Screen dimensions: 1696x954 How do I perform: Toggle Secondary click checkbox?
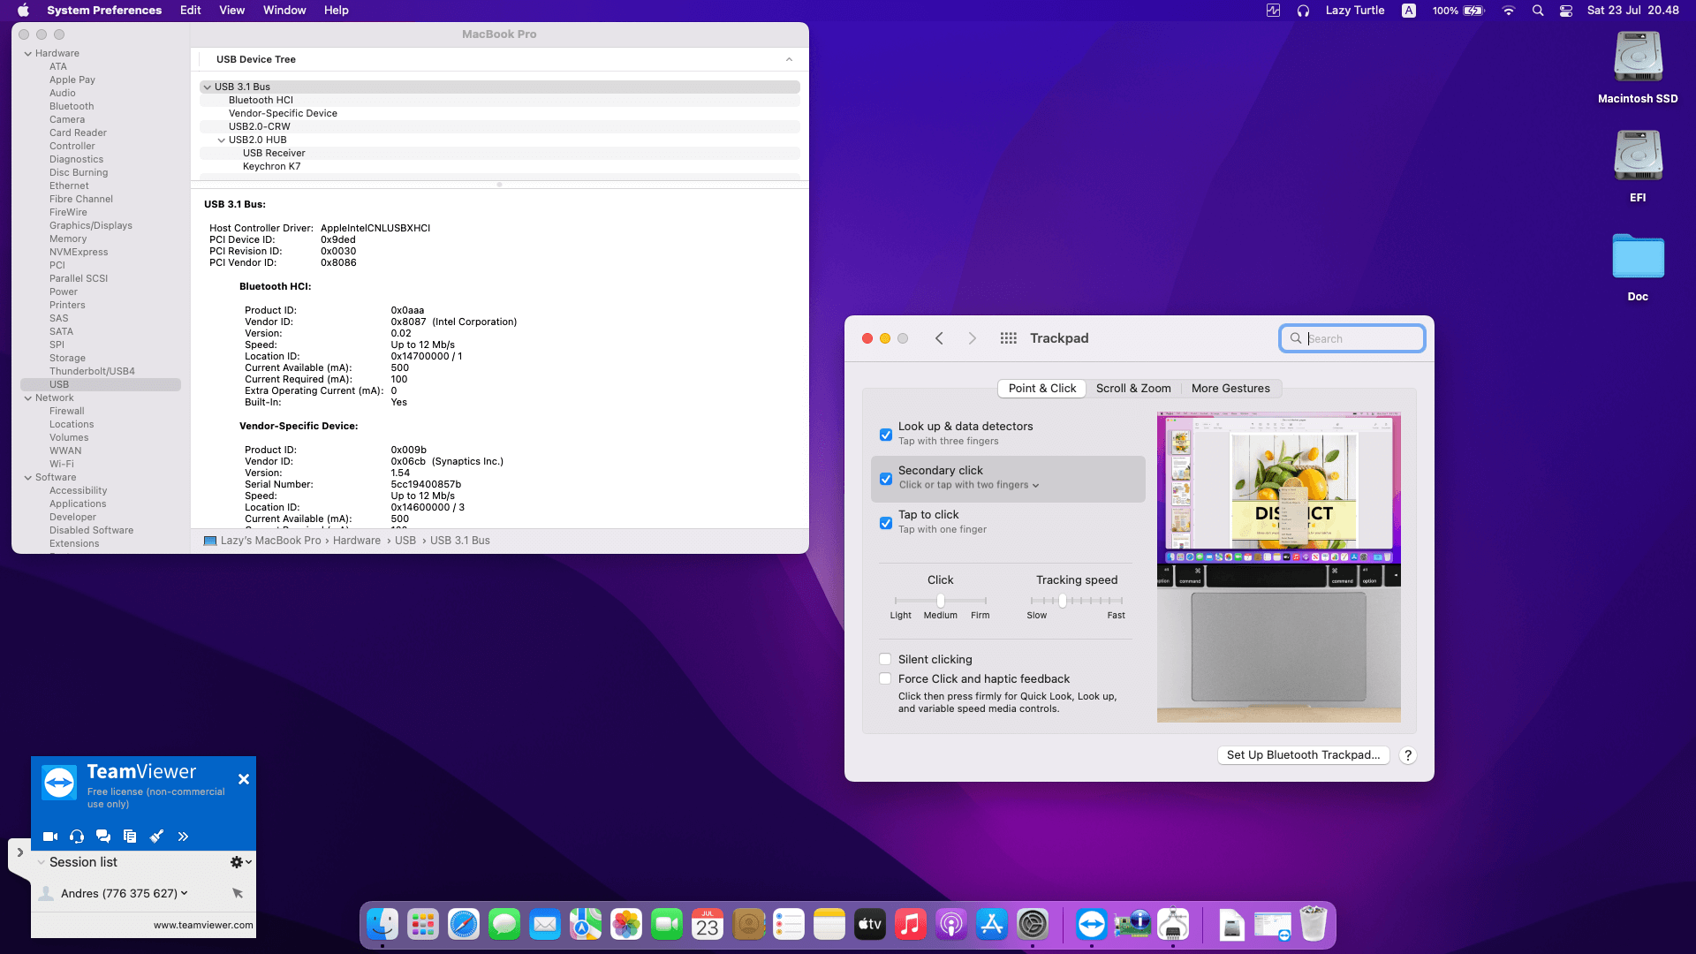tap(885, 479)
